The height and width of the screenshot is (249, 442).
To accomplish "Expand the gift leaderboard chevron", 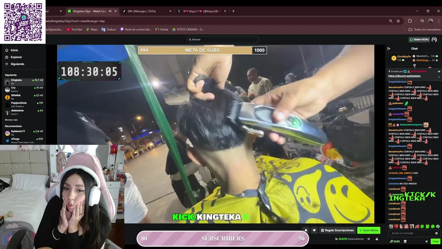I will (414, 65).
